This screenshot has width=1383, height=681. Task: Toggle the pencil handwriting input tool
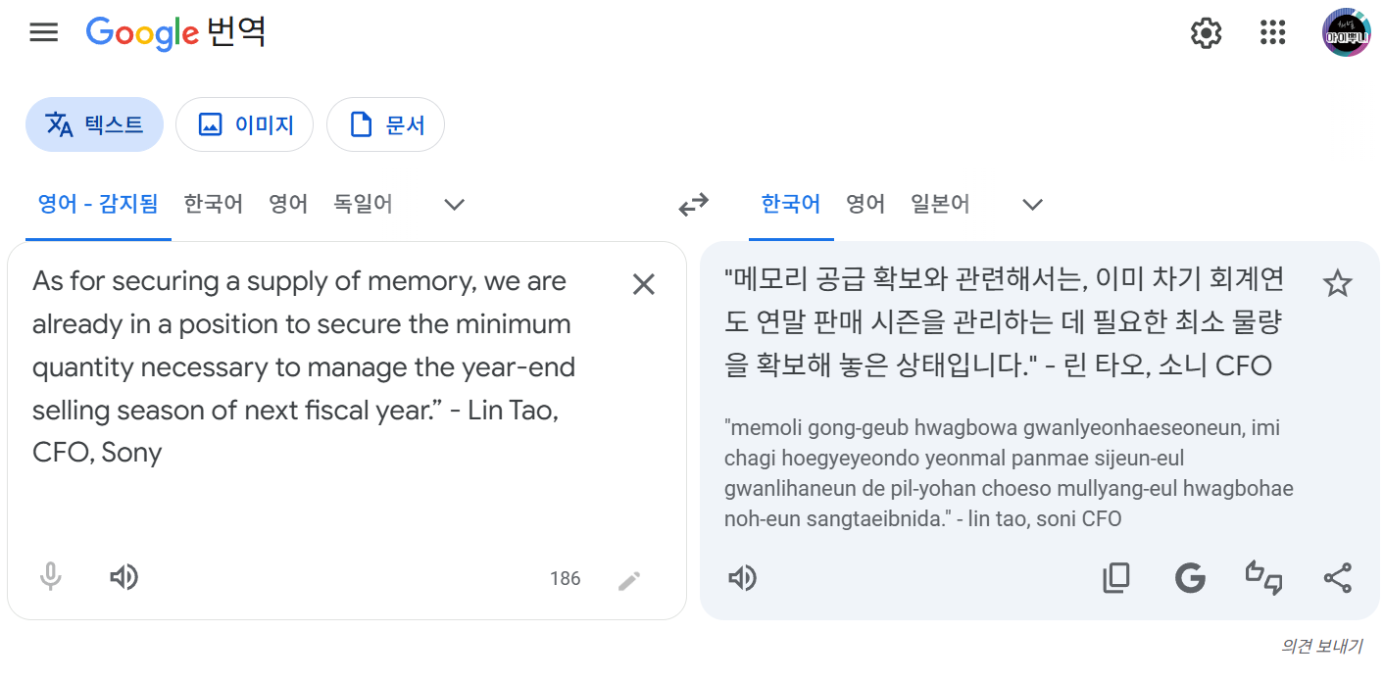pos(629,581)
